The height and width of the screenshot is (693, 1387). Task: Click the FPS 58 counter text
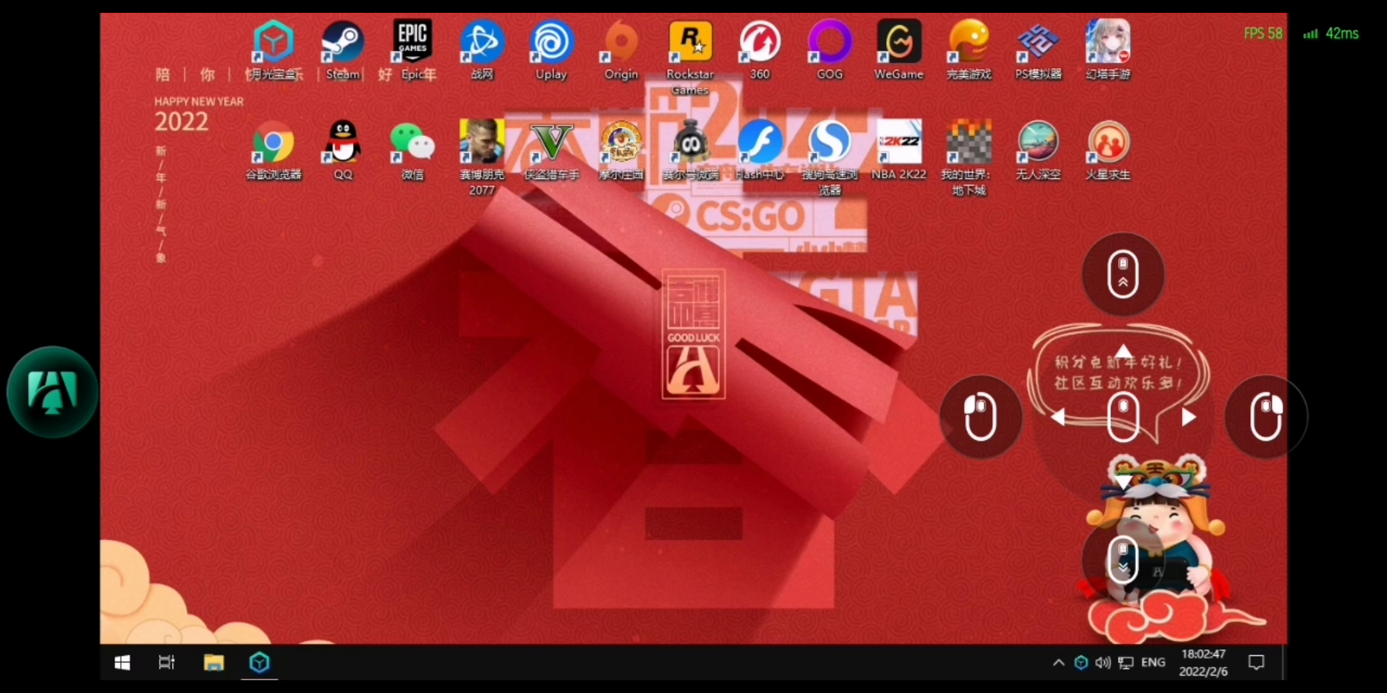[x=1262, y=33]
